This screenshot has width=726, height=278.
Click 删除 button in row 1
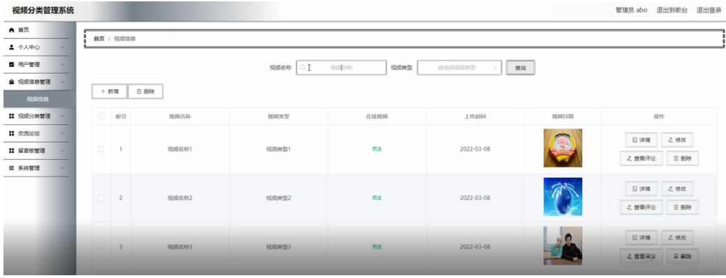683,158
